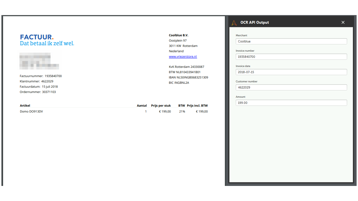Select the Invoice date field label
The height and width of the screenshot is (201, 358).
[x=243, y=66]
